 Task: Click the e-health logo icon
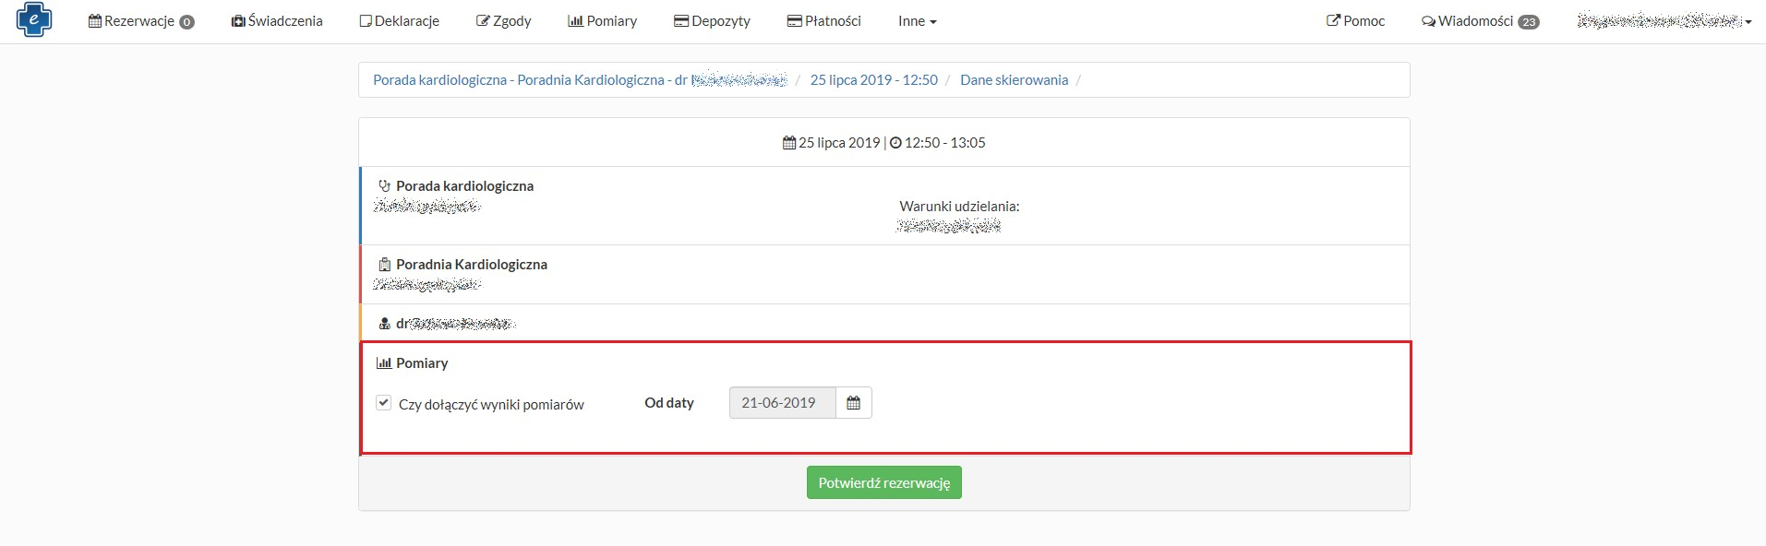[34, 20]
